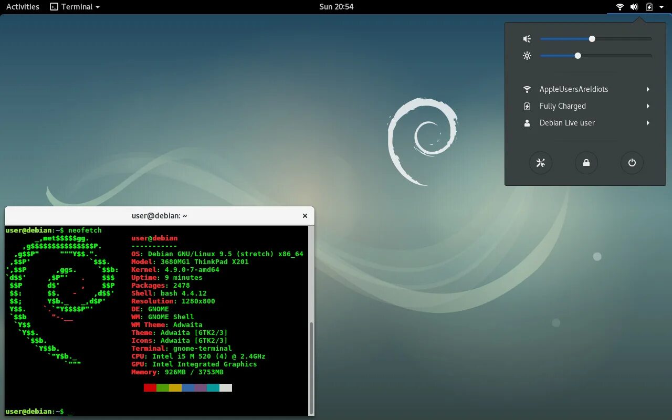Click the Terminal: gnome-terminal line
The width and height of the screenshot is (672, 420).
coord(182,349)
